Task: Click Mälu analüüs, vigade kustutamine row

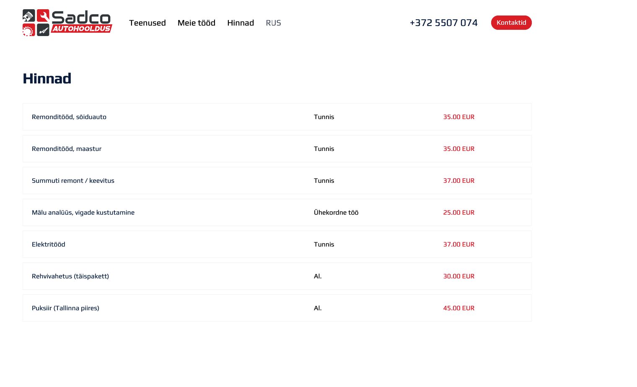Action: (x=83, y=213)
